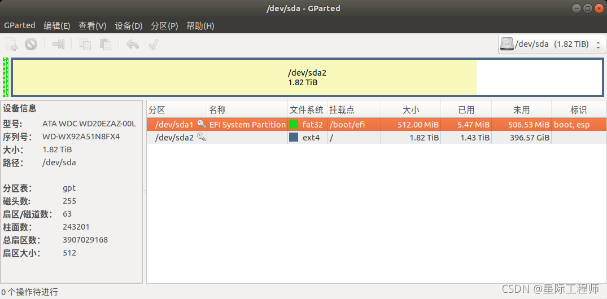Image resolution: width=607 pixels, height=299 pixels.
Task: Open the 帮助(H) menu
Action: 200,26
